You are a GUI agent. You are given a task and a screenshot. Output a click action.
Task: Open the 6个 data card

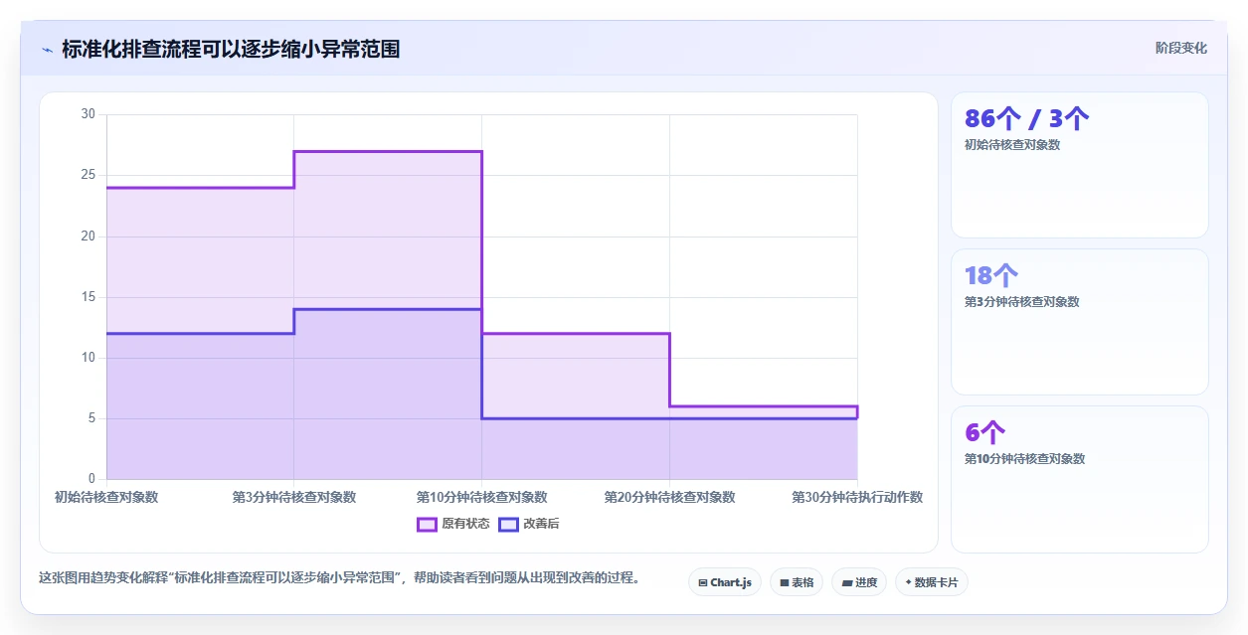pyautogui.click(x=1080, y=479)
